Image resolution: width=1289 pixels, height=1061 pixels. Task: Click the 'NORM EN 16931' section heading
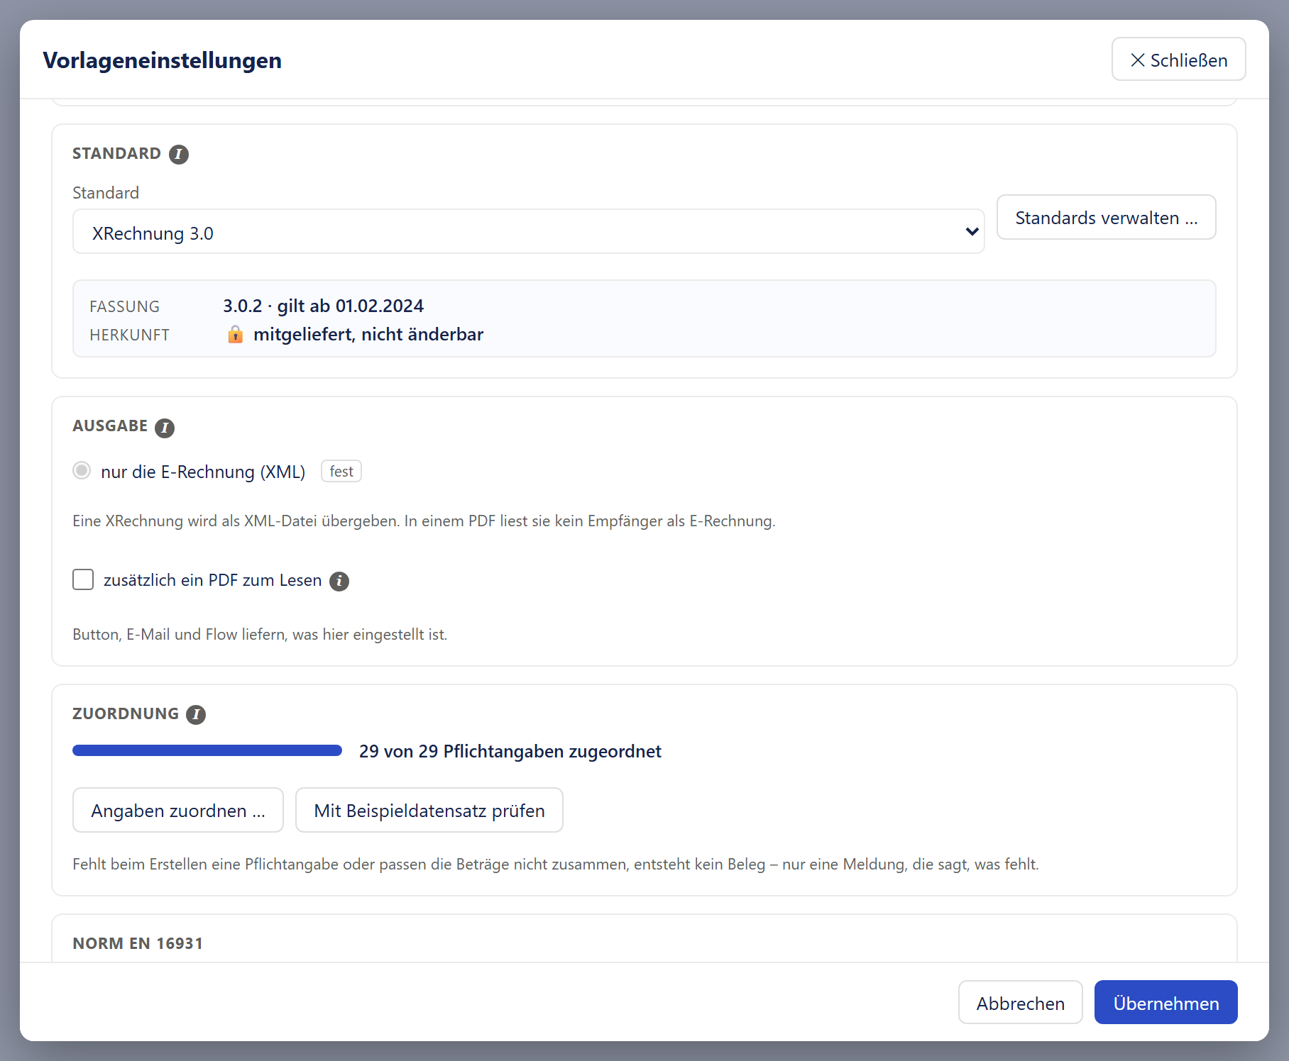(x=138, y=943)
